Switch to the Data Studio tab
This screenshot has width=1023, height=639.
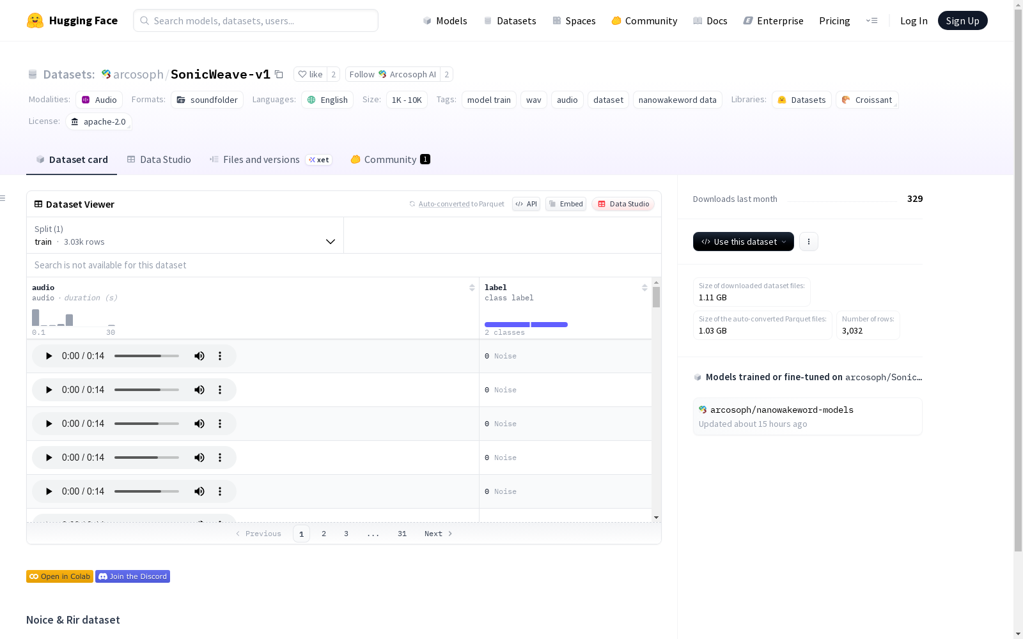[x=159, y=160]
